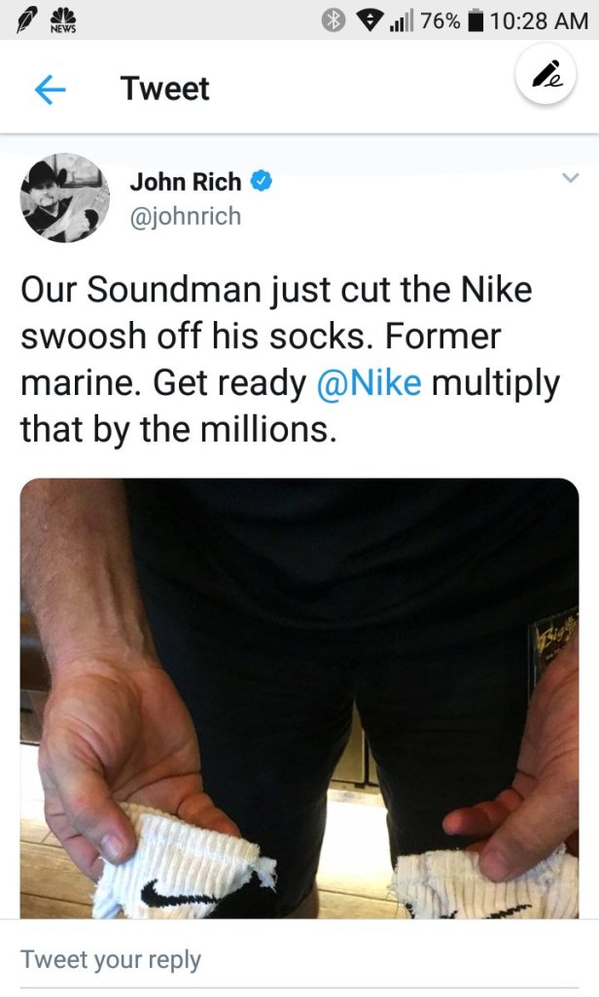The height and width of the screenshot is (997, 599).
Task: Tap the compose new tweet button
Action: click(x=547, y=76)
